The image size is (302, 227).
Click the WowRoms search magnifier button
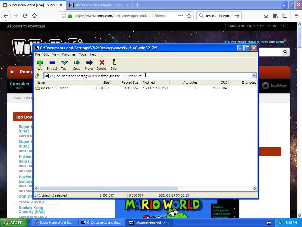(x=285, y=52)
